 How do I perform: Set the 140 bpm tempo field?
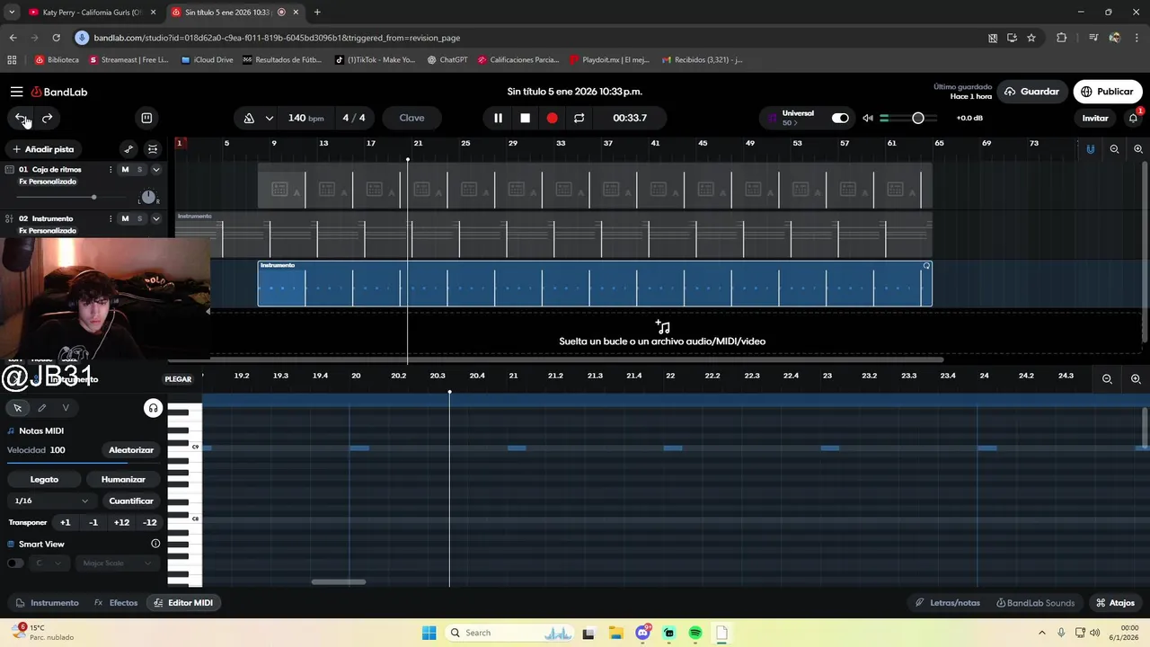tap(305, 118)
